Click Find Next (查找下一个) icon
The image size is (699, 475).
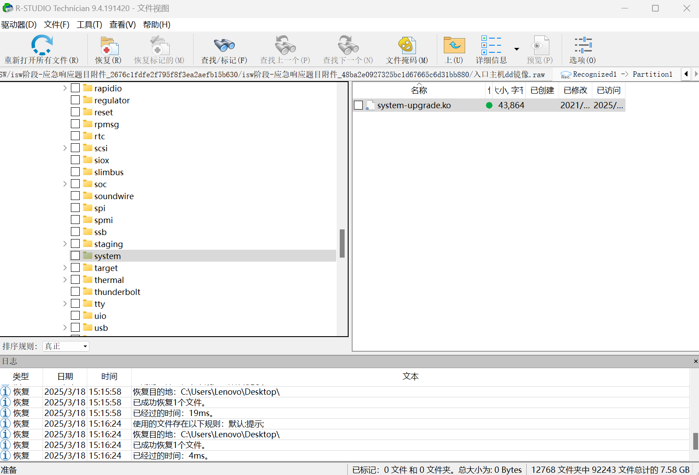click(348, 45)
